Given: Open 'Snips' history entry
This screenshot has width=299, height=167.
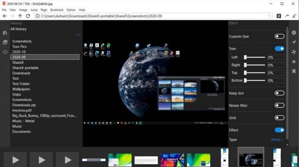Looking at the screenshot, I should [x=17, y=95].
